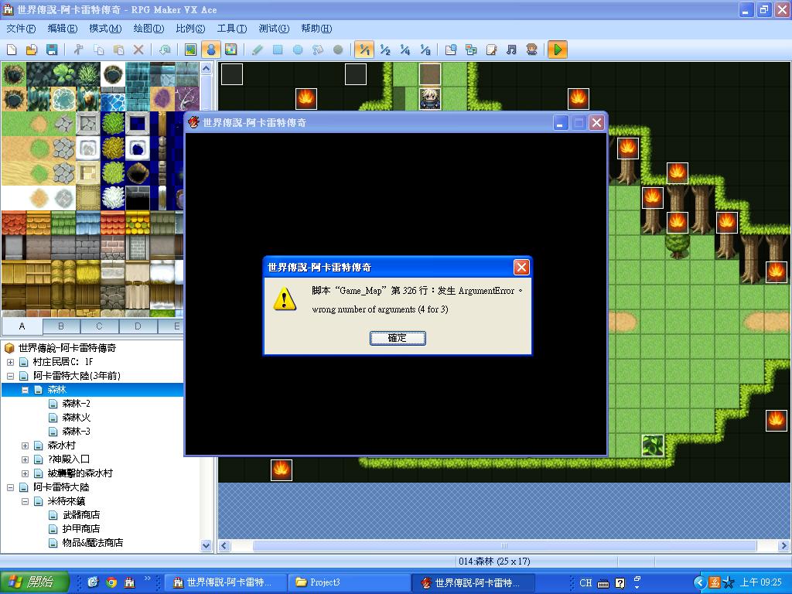Collapse the 森林 map tree node
This screenshot has height=594, width=792.
point(25,390)
